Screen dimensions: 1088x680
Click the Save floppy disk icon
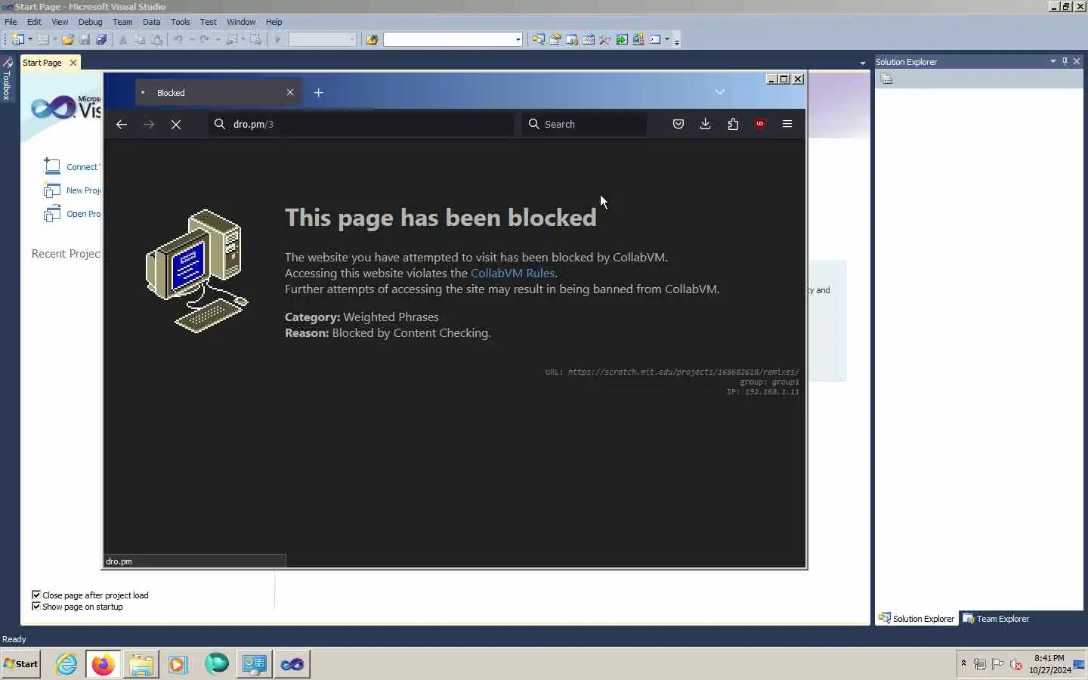click(85, 39)
